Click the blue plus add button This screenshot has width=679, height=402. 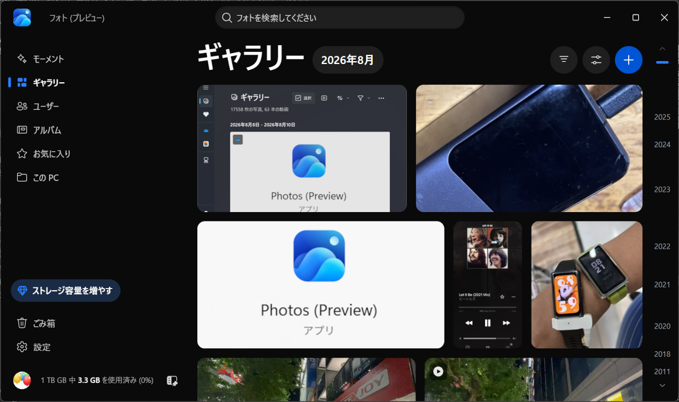click(x=629, y=60)
